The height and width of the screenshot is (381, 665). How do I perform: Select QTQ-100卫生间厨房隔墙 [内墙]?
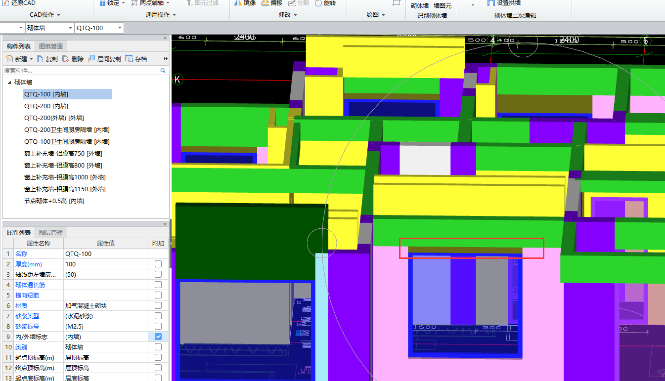point(67,142)
